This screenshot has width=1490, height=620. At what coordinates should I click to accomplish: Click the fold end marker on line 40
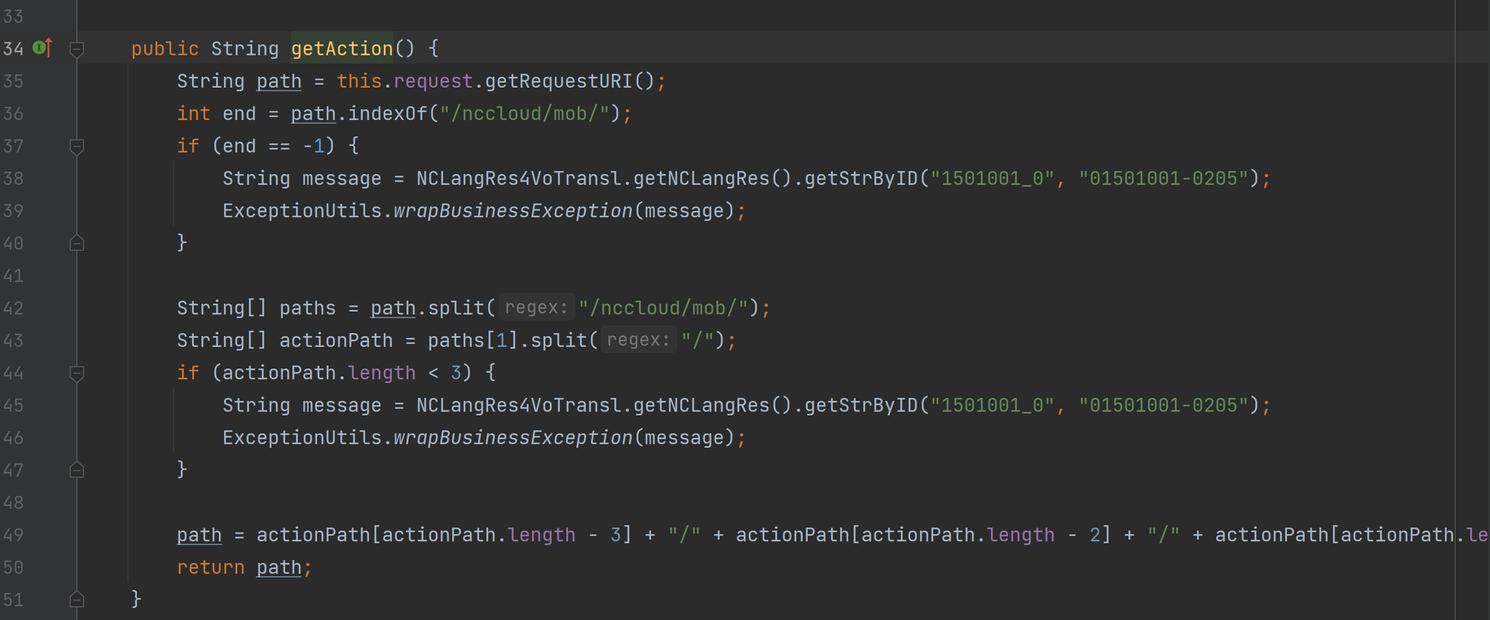76,243
